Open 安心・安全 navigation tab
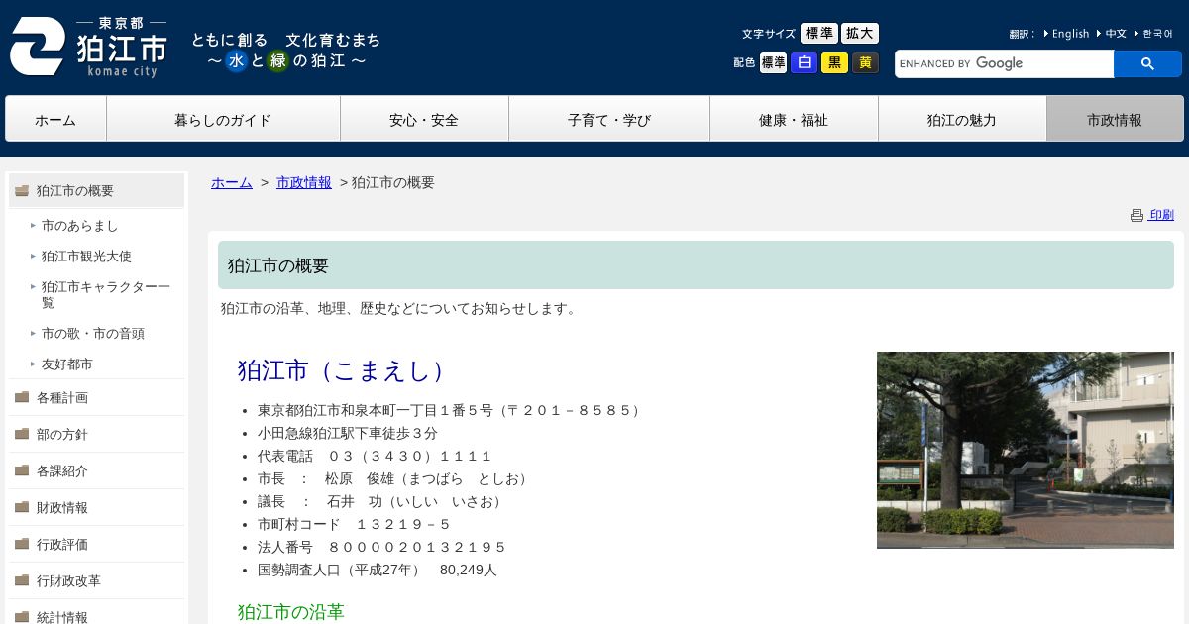This screenshot has height=624, width=1189. pyautogui.click(x=424, y=119)
